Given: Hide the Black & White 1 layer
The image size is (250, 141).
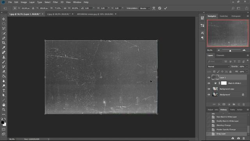Looking at the screenshot, I should (x=209, y=83).
